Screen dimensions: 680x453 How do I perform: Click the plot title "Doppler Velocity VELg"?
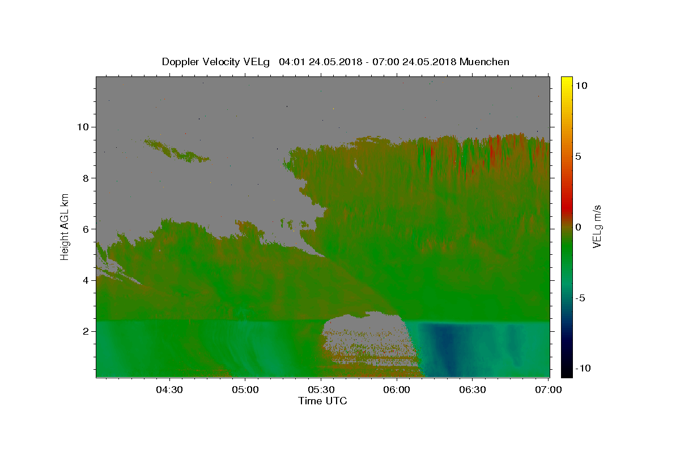[217, 62]
